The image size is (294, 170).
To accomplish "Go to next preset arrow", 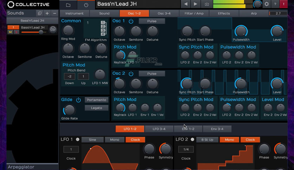I will (x=196, y=4).
